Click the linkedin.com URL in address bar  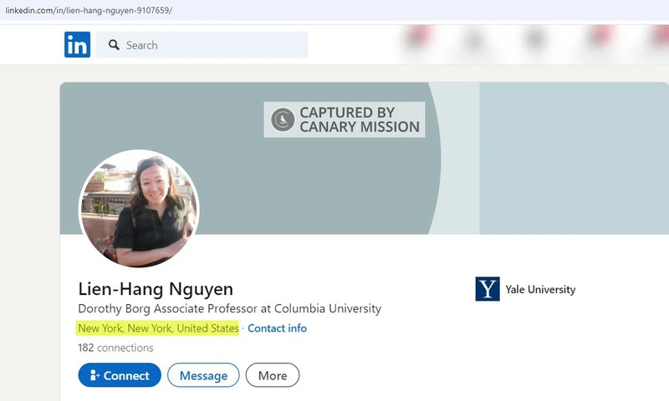point(89,10)
